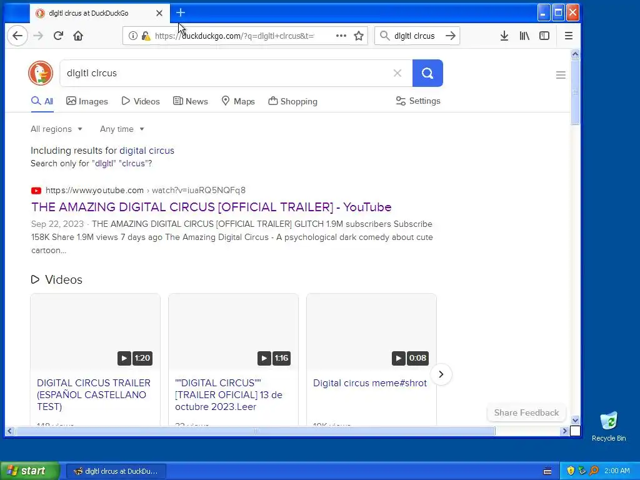Play the 0:08 video thumbnail
The width and height of the screenshot is (640, 480).
(x=371, y=332)
